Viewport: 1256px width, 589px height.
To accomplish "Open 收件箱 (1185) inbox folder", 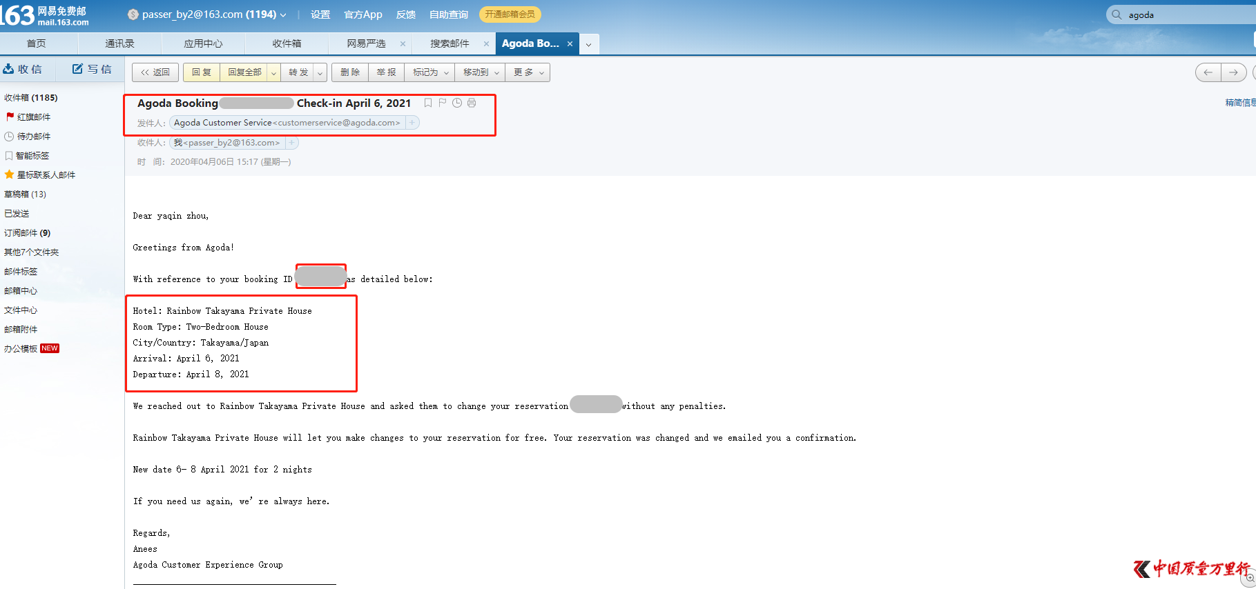I will 31,98.
